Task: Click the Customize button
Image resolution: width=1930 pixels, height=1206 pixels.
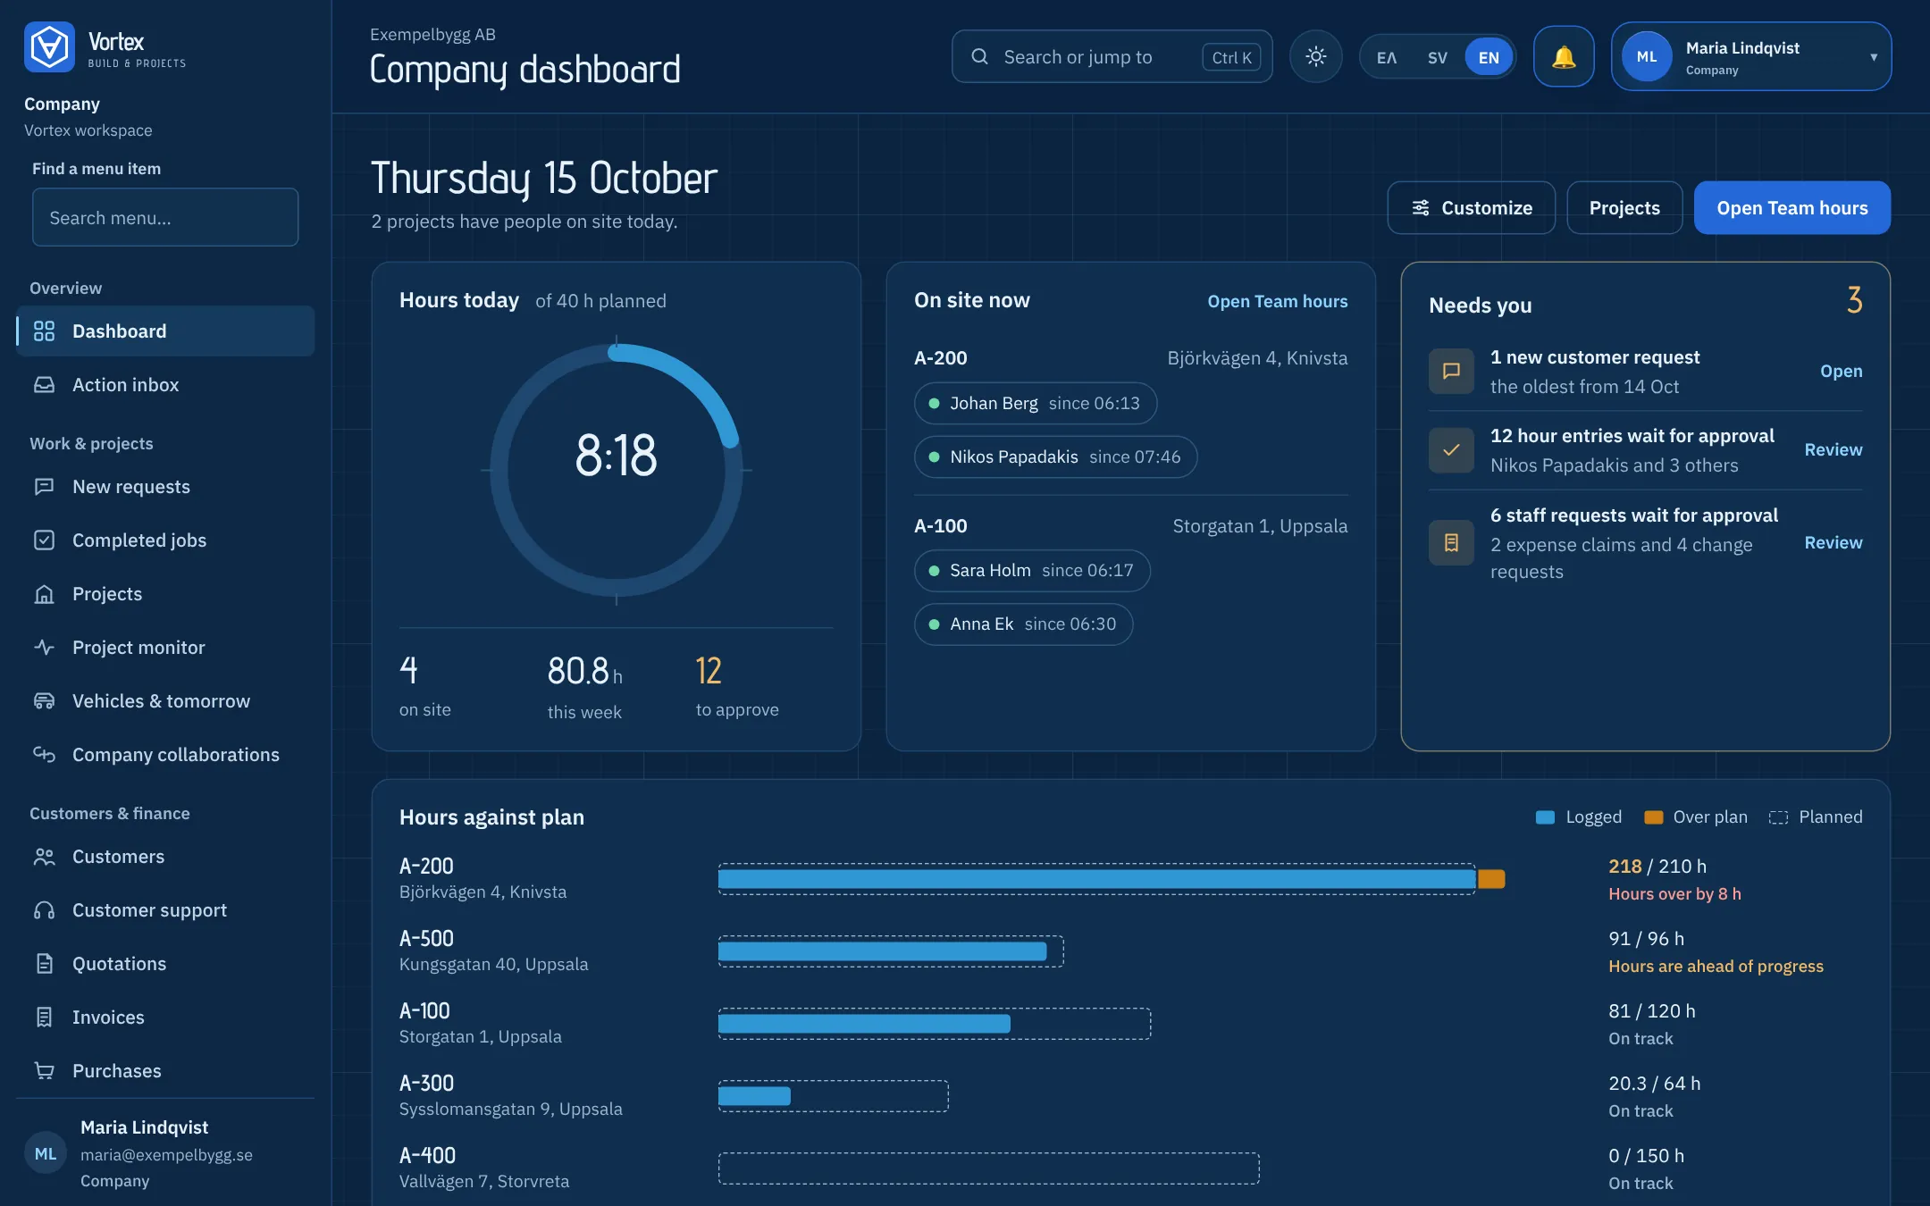Action: [x=1471, y=207]
